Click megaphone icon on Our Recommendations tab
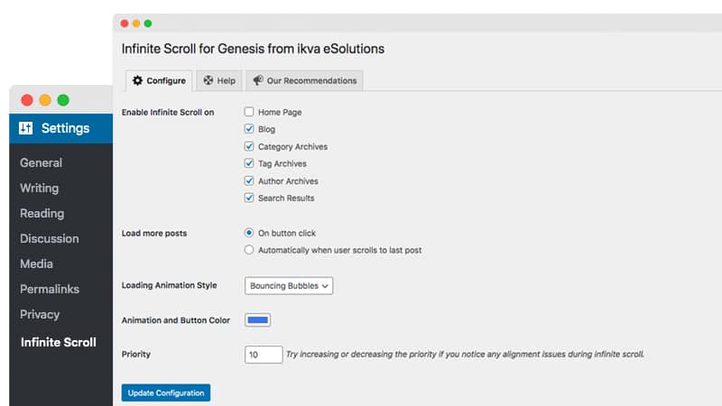 (258, 80)
